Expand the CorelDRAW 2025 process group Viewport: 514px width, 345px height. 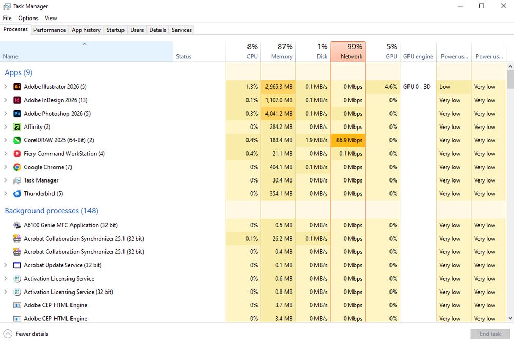point(5,140)
